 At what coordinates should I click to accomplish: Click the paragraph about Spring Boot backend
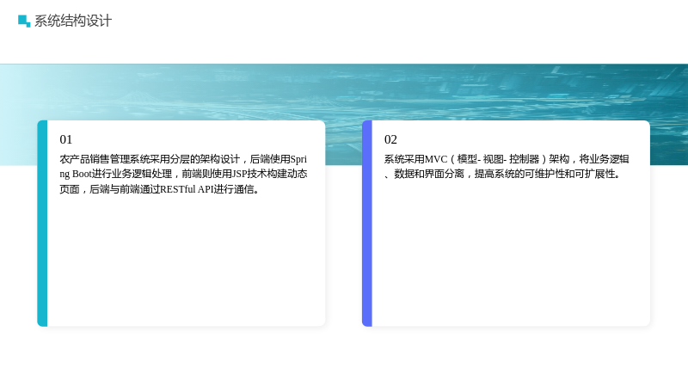click(x=183, y=175)
